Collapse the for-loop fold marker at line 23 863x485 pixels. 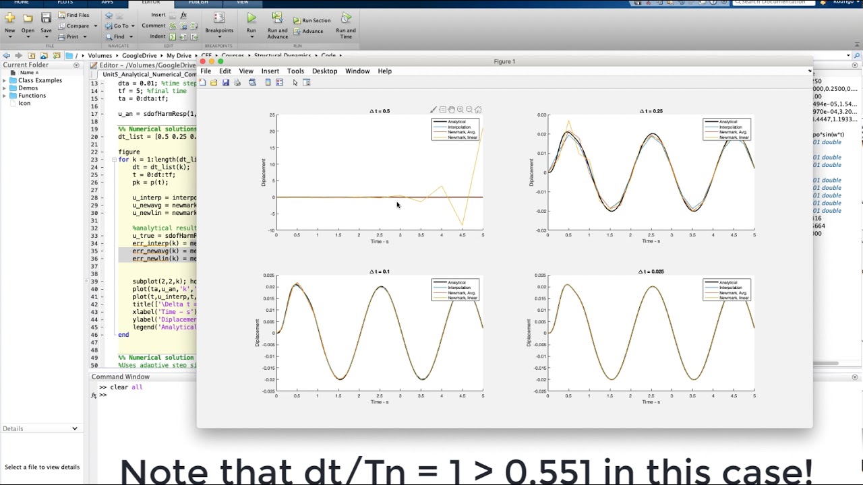[114, 160]
